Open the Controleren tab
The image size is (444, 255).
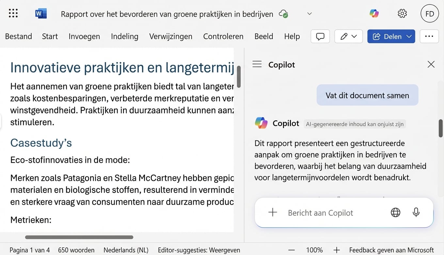click(x=223, y=36)
